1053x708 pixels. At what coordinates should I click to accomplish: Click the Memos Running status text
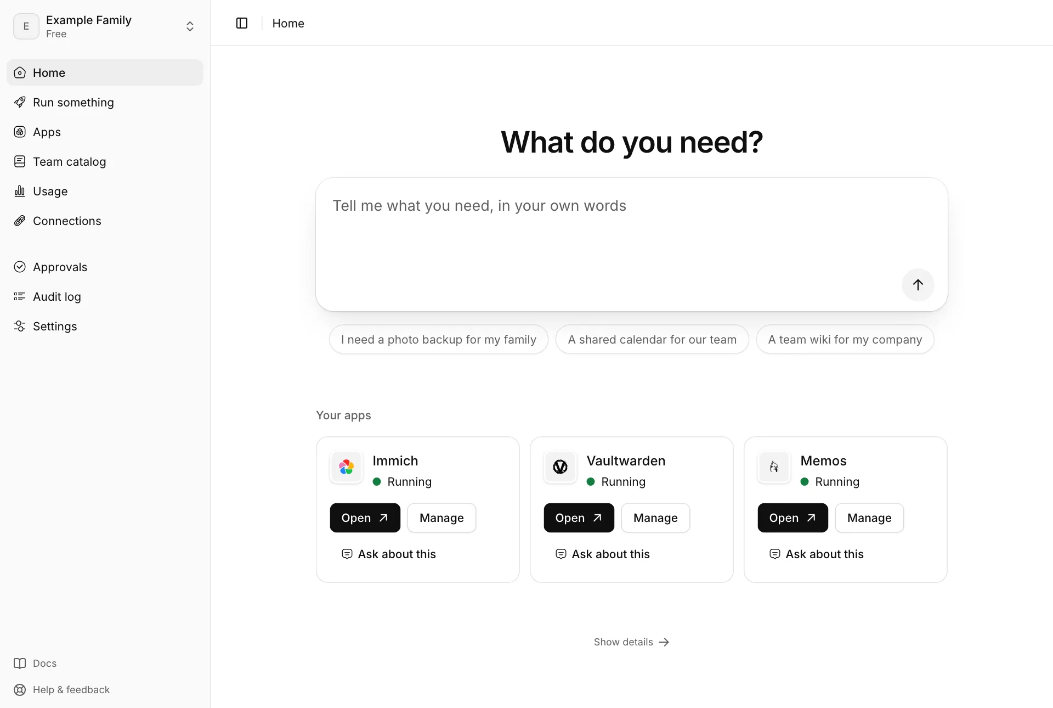click(x=837, y=481)
